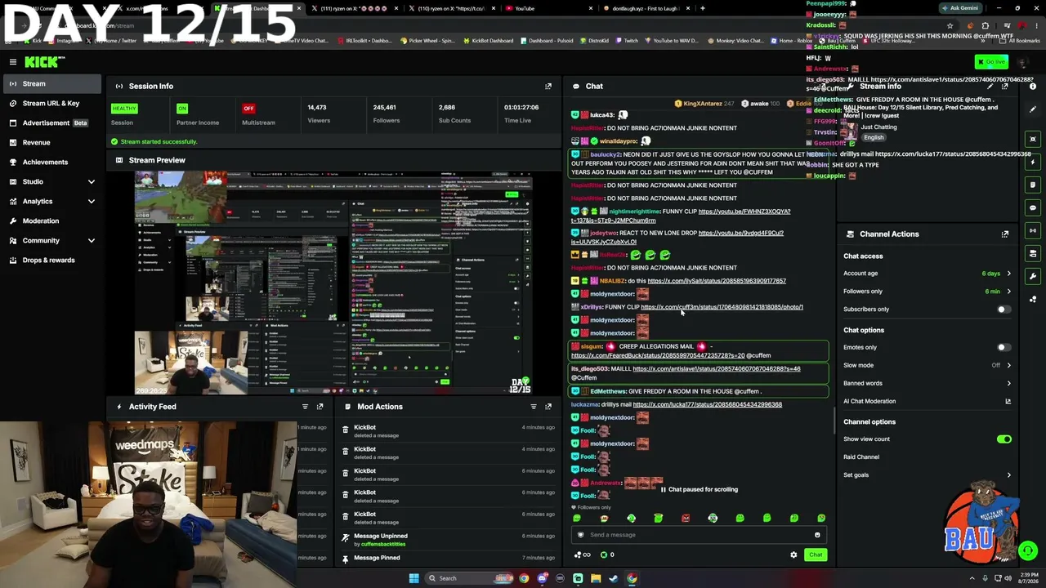Click the first green quick emote
Image resolution: width=1046 pixels, height=588 pixels.
coord(577,518)
